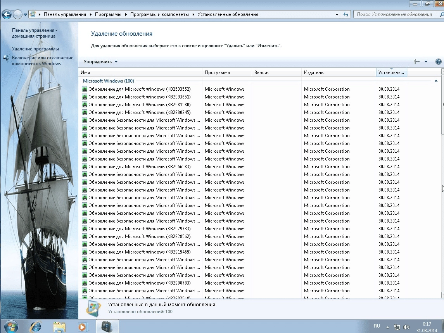Select update KB2981580 row

244,105
